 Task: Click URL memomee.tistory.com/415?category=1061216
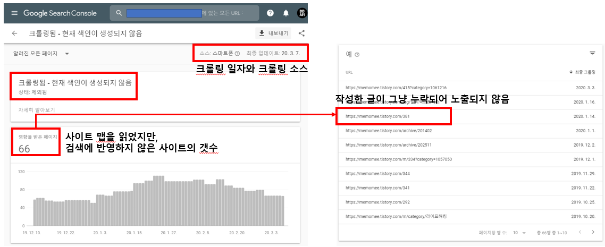coord(396,88)
